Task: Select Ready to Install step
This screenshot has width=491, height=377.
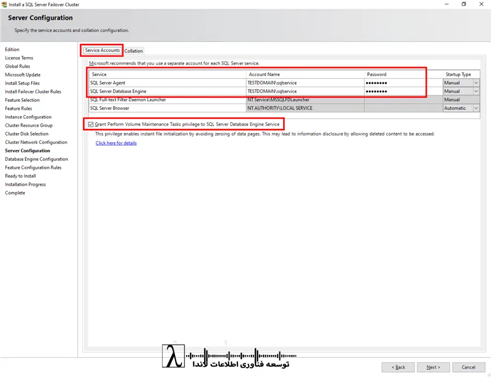Action: (x=21, y=176)
